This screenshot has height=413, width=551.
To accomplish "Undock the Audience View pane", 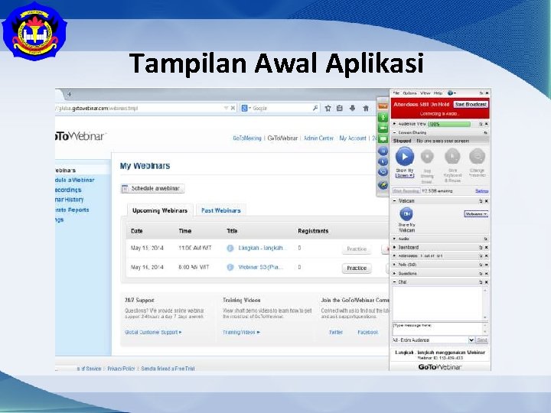I will (x=481, y=124).
